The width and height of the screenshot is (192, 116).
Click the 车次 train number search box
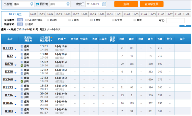pyautogui.click(x=175, y=21)
